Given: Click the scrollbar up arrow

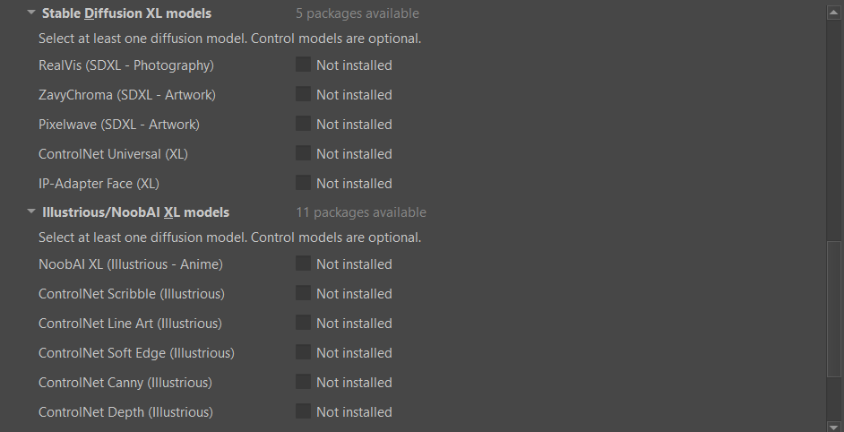Looking at the screenshot, I should point(834,13).
